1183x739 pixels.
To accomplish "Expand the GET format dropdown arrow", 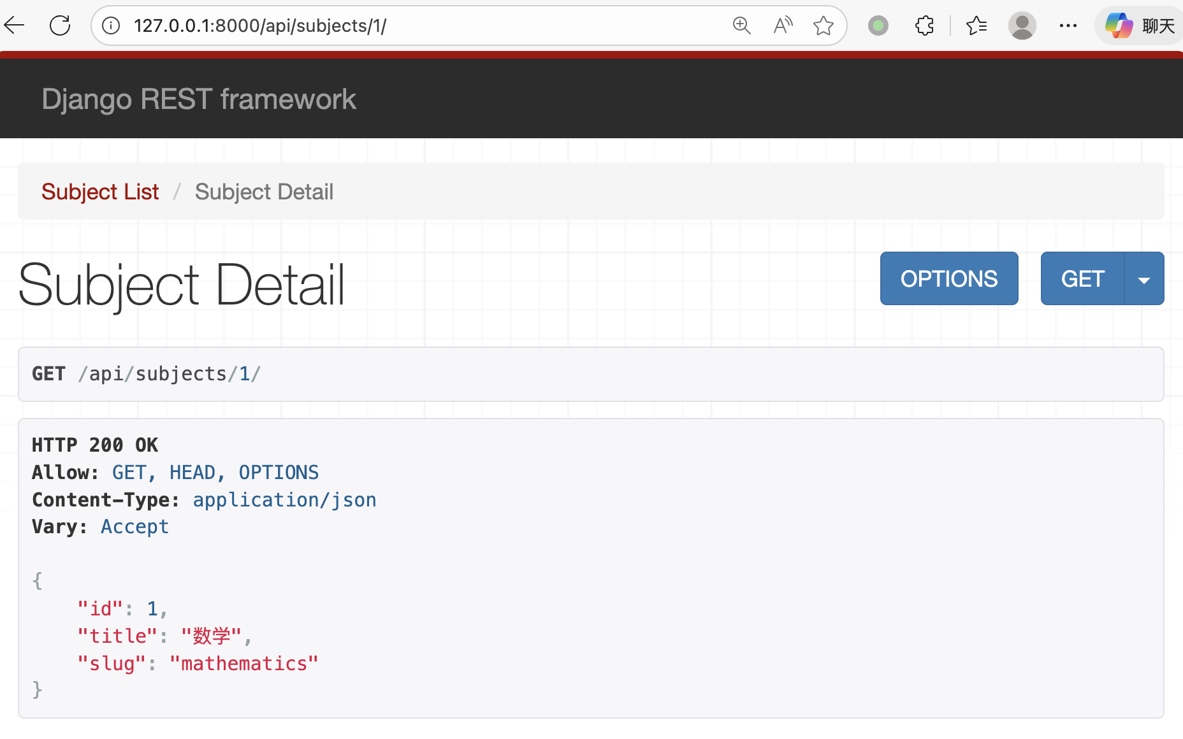I will point(1144,278).
